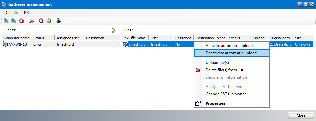Click the light bulb hint icon
Screen dimensions: 316x121
tap(114, 30)
